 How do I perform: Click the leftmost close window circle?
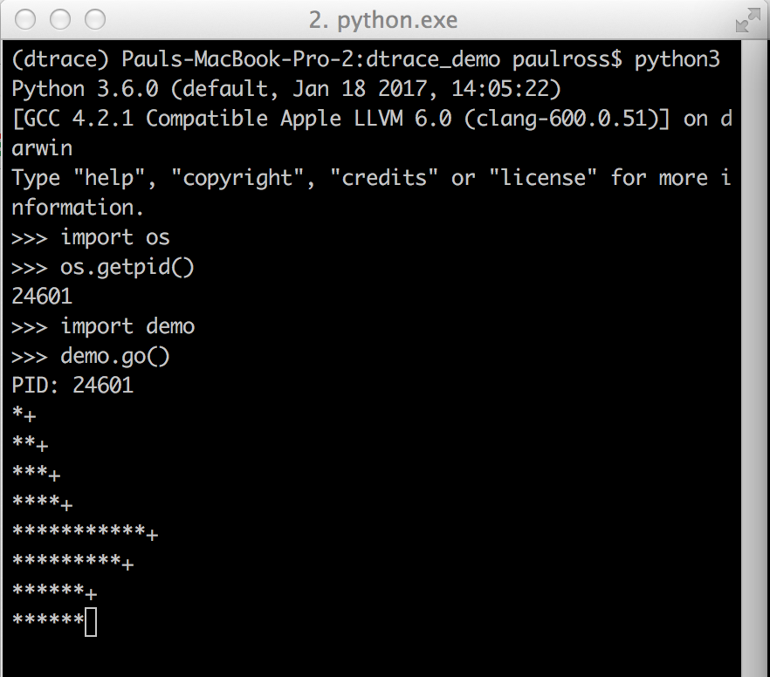25,19
